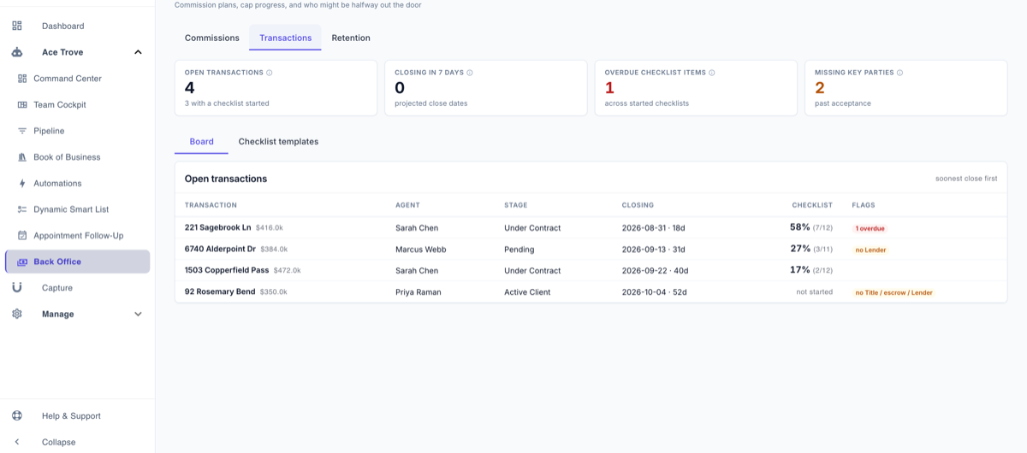Select the Board sub-tab
This screenshot has width=1027, height=453.
point(202,142)
